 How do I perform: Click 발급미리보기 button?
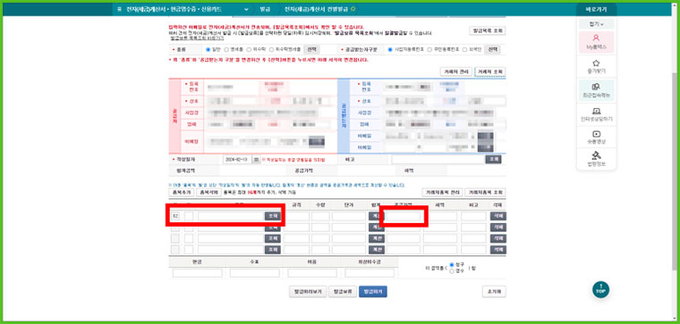pyautogui.click(x=308, y=292)
